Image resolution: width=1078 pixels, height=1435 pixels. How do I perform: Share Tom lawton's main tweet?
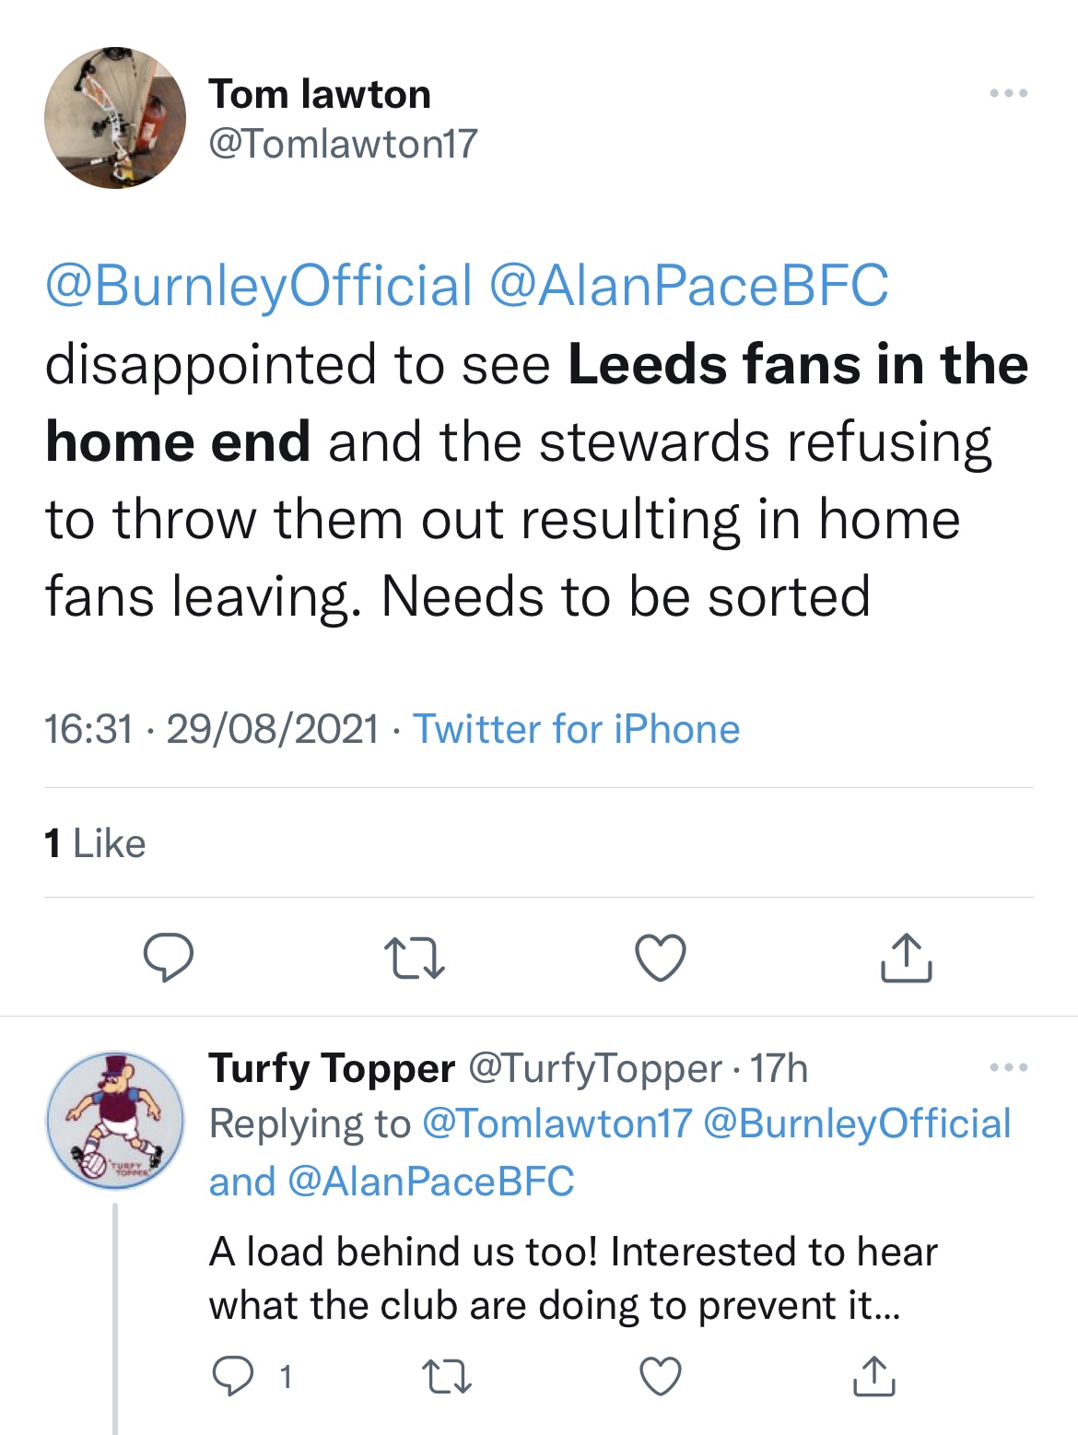click(907, 957)
